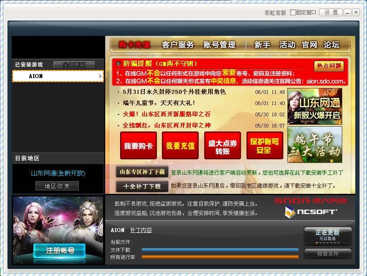Click the 全部更新 update-all button
The width and height of the screenshot is (367, 276).
(74, 65)
